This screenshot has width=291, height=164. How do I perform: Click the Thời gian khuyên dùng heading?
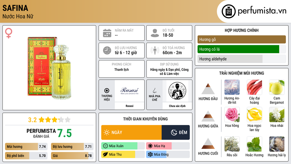pyautogui.click(x=145, y=119)
